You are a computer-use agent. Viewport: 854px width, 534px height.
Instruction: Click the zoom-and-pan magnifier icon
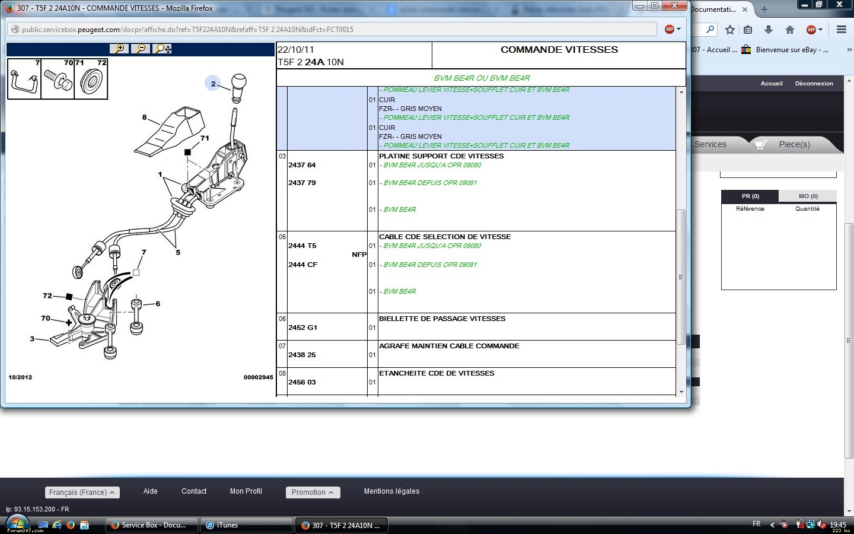162,49
